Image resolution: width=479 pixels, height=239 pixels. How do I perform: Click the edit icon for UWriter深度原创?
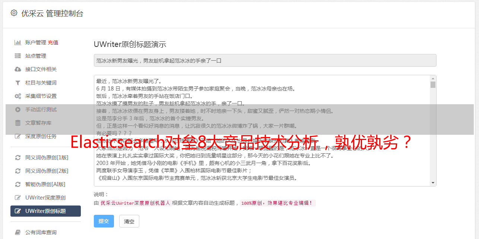click(18, 198)
